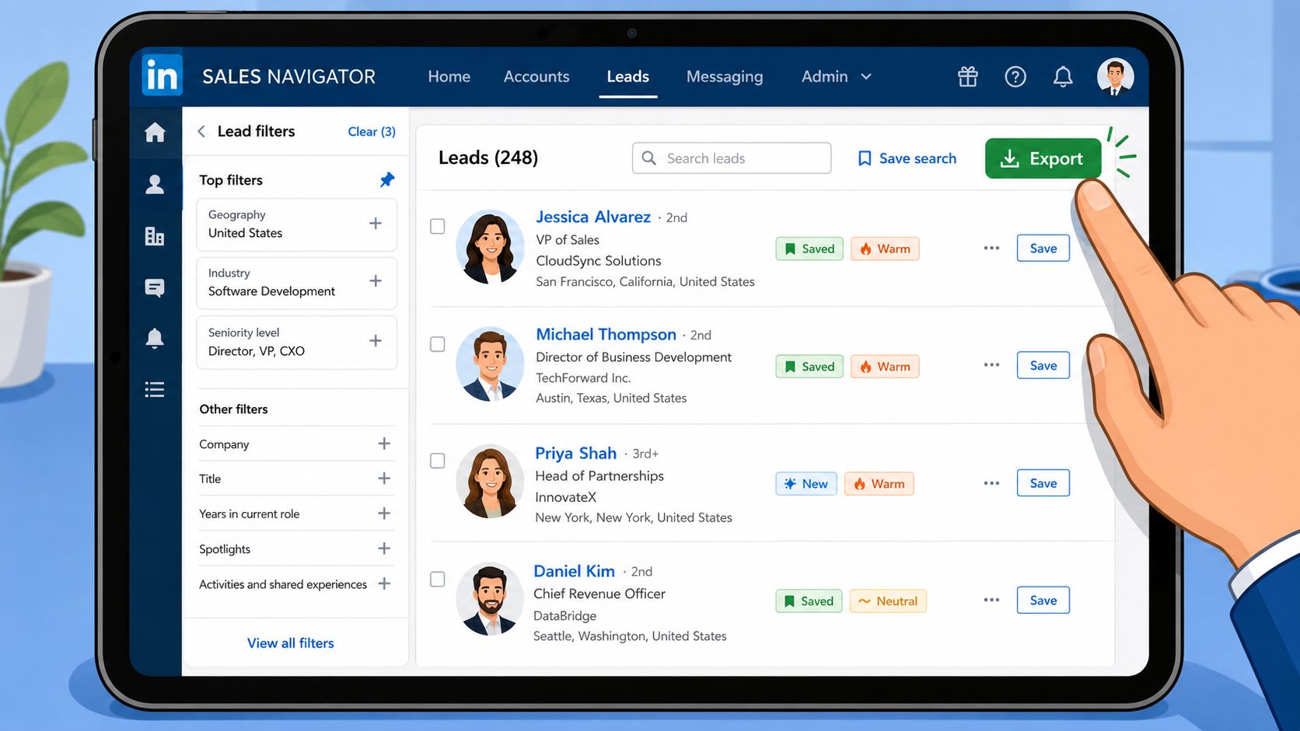Click TechForward Inc. company name
The image size is (1300, 731).
pyautogui.click(x=583, y=378)
